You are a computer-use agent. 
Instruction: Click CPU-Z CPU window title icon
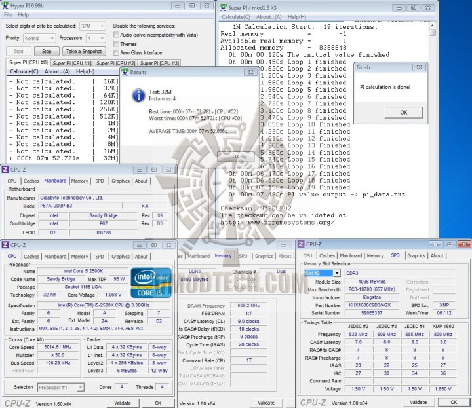(5, 245)
